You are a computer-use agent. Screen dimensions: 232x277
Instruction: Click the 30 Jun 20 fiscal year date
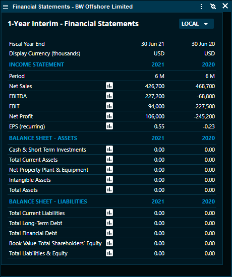203,44
